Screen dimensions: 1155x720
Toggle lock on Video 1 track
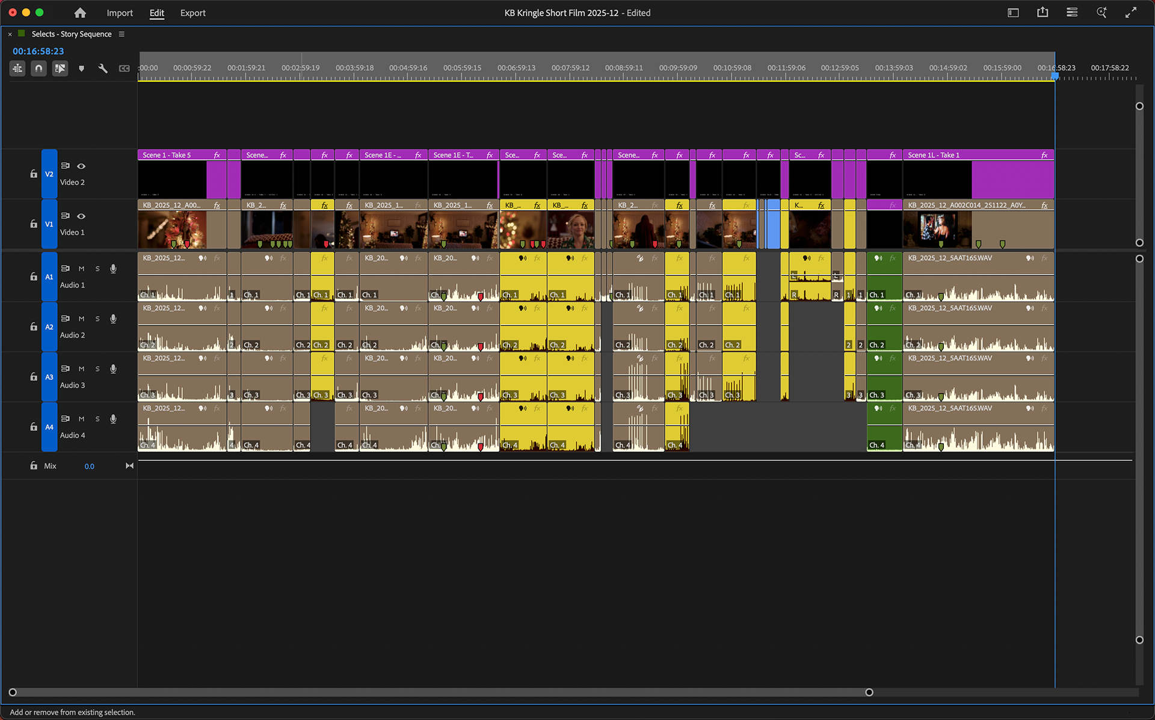click(34, 224)
